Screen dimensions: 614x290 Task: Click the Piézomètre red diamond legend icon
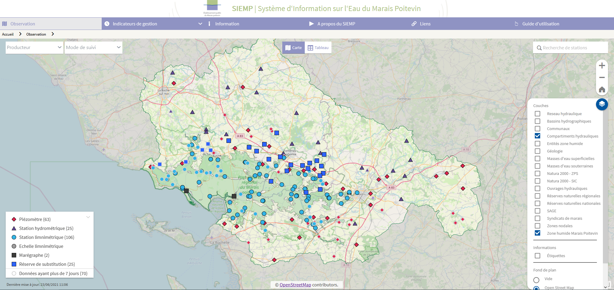14,219
